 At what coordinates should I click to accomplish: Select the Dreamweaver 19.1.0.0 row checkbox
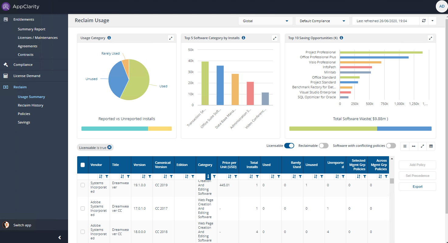point(83,185)
